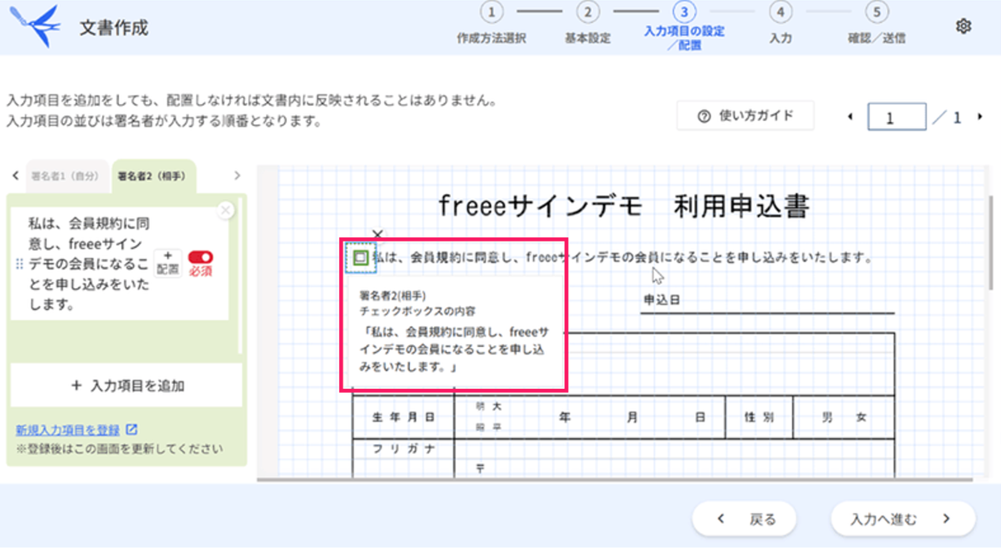Click ＋入力項目を追加 button
Viewport: 1001px width, 548px height.
(x=127, y=385)
